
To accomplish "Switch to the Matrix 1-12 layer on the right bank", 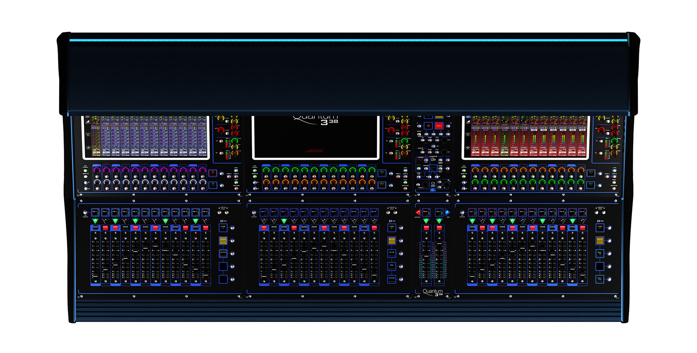I will coord(600,253).
